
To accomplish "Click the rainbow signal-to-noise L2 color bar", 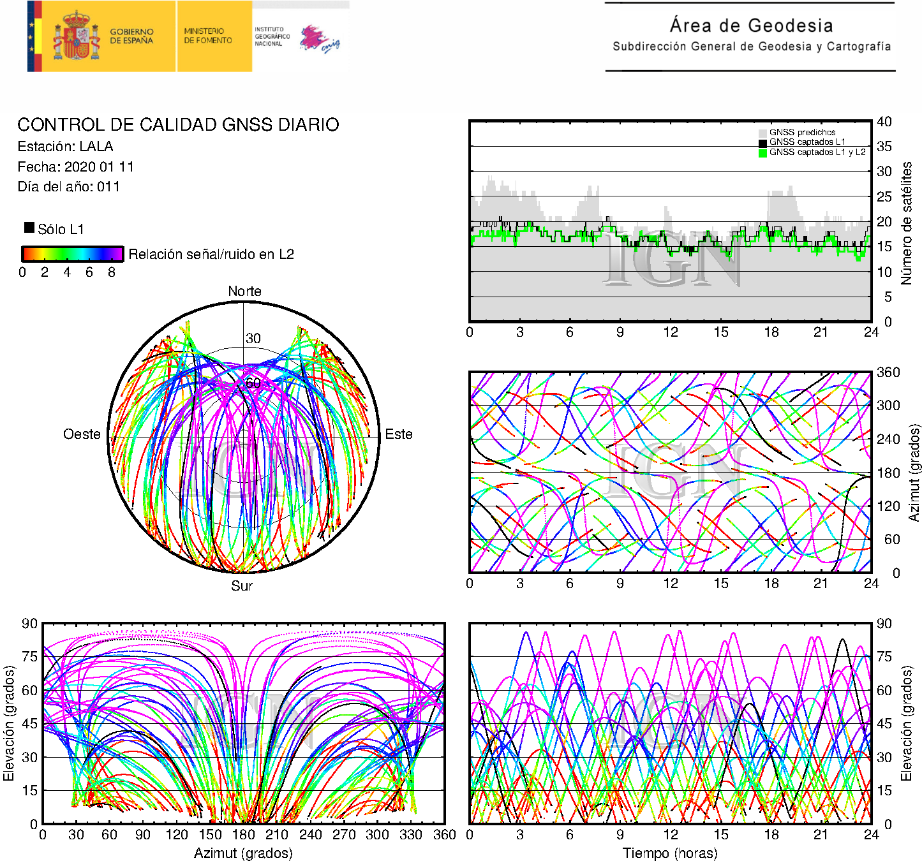I will [x=73, y=254].
